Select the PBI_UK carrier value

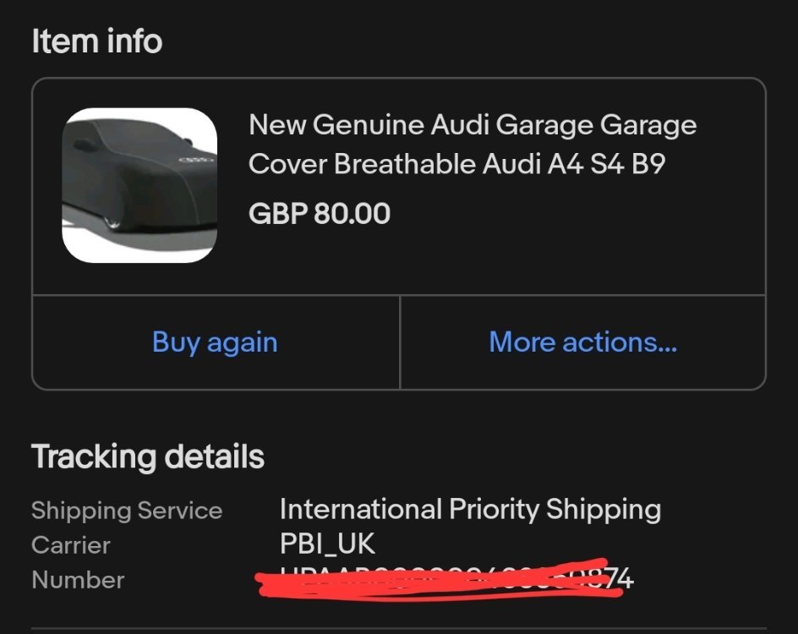327,544
